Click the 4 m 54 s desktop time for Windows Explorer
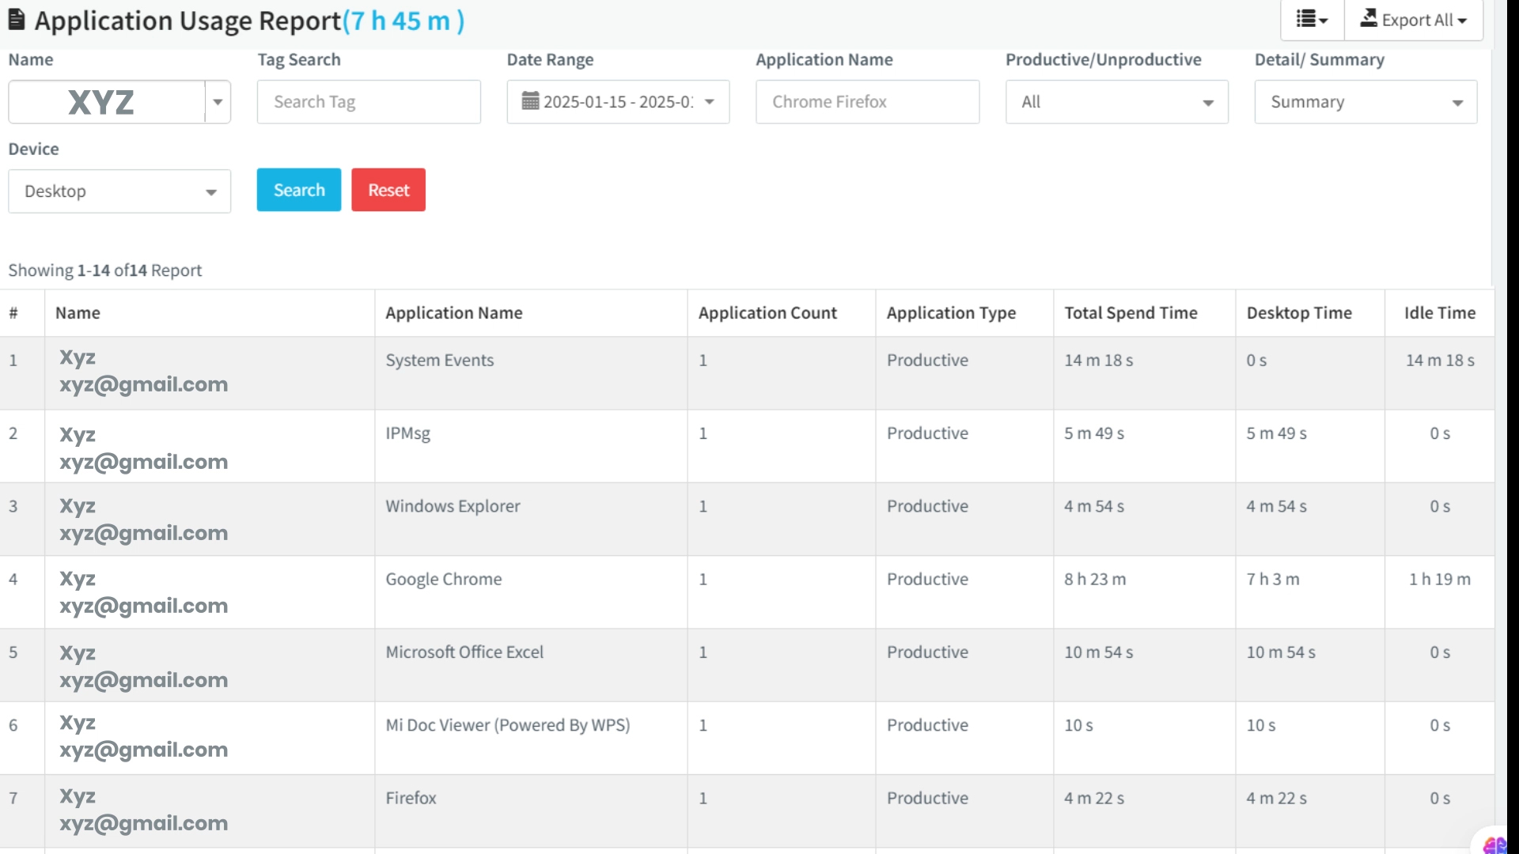The height and width of the screenshot is (854, 1519). [x=1277, y=506]
